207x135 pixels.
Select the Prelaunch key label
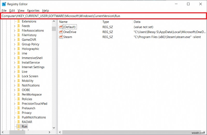pos(28,108)
